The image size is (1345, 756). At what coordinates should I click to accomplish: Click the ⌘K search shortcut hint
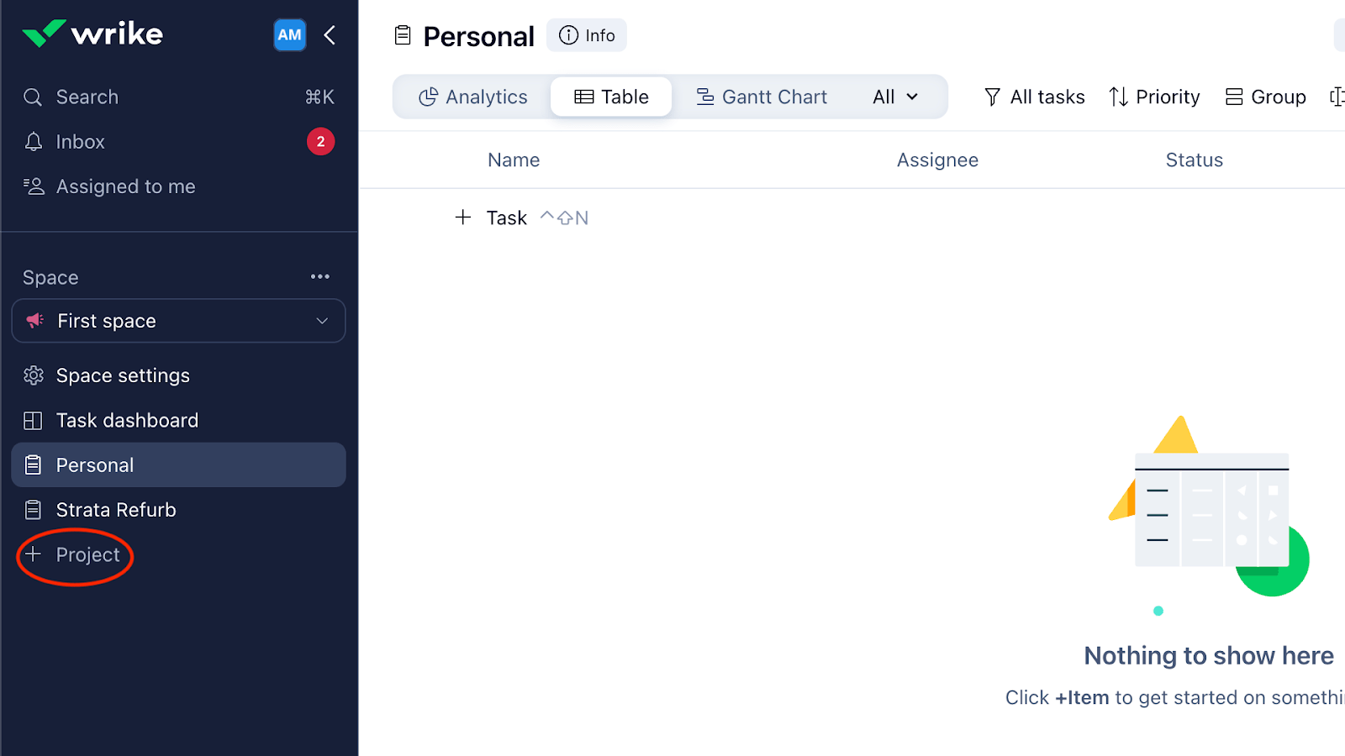point(319,97)
